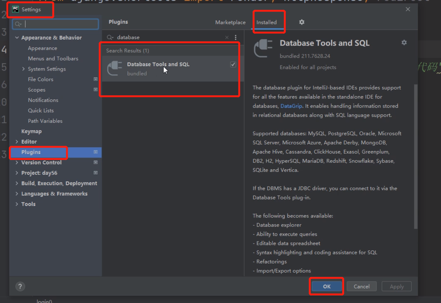Confirm settings with the OK button

pos(327,286)
